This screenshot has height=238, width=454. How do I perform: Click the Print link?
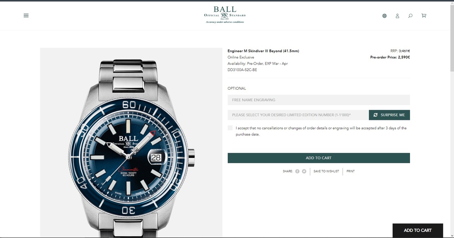[350, 171]
